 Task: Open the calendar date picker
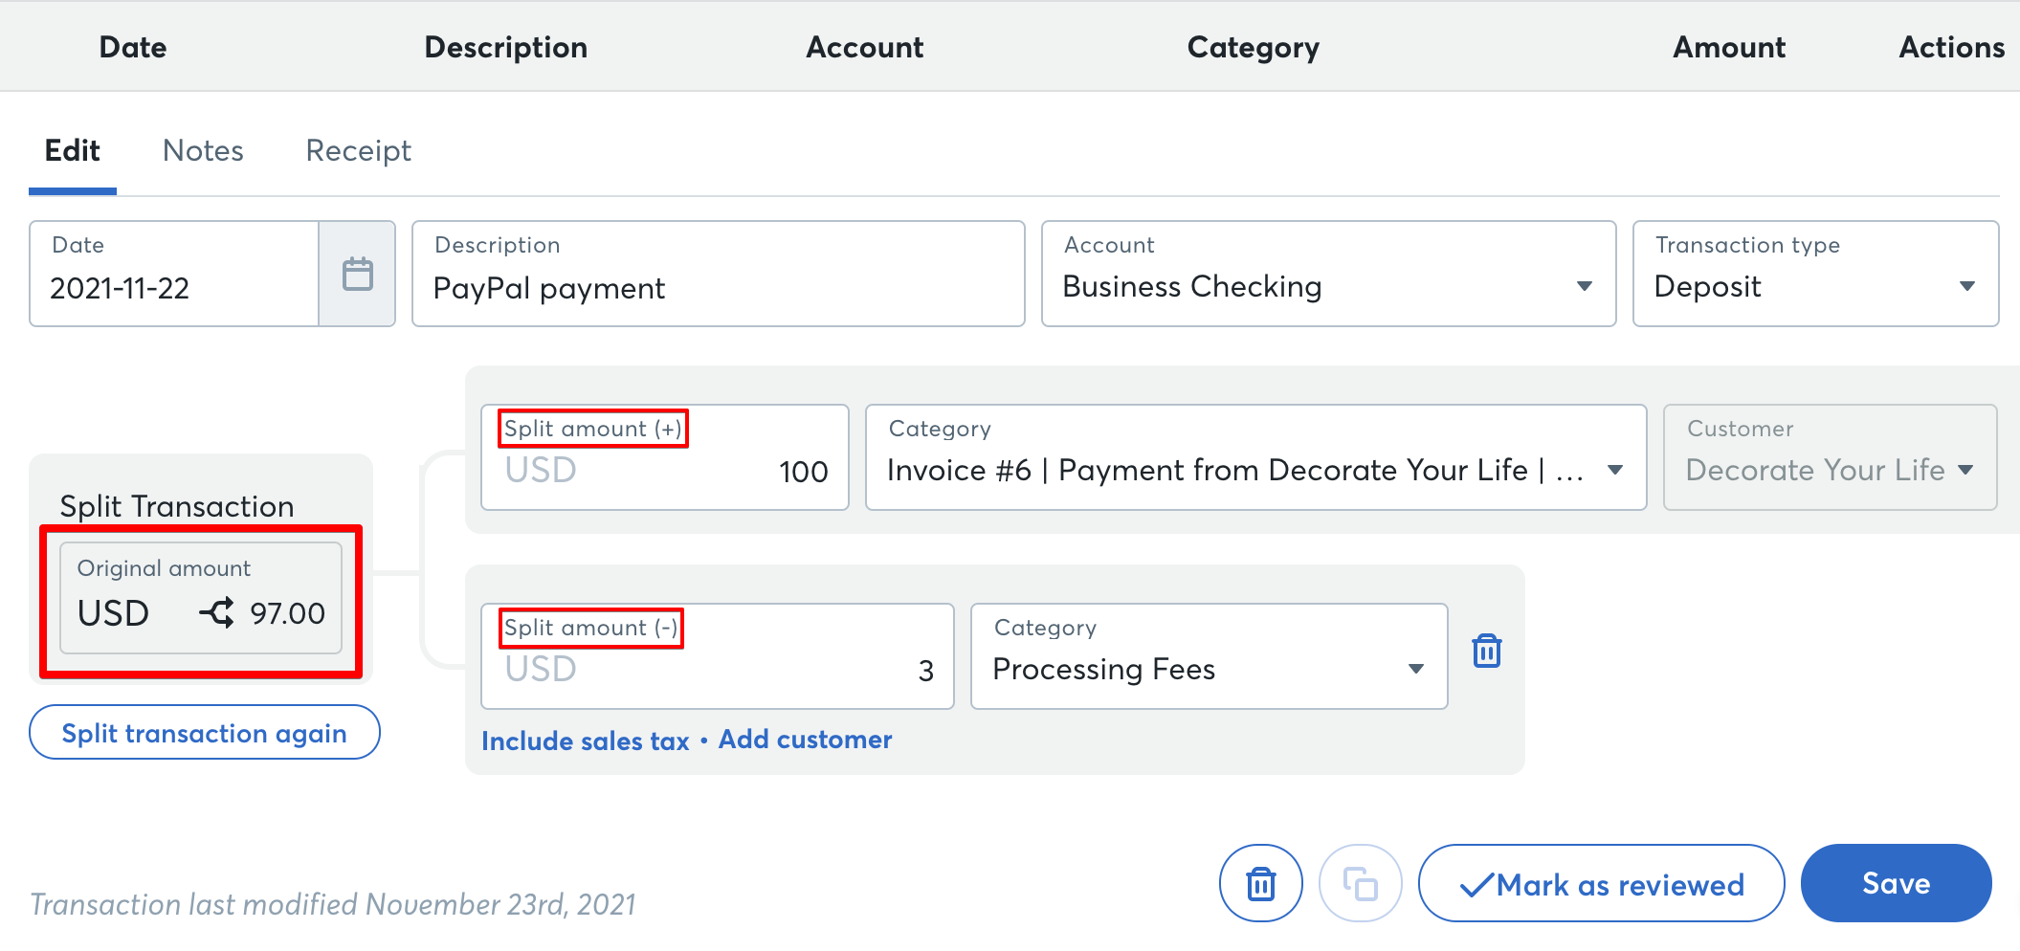tap(358, 273)
